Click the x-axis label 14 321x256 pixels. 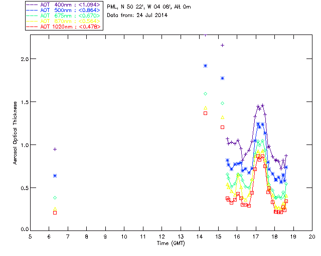tap(200, 236)
